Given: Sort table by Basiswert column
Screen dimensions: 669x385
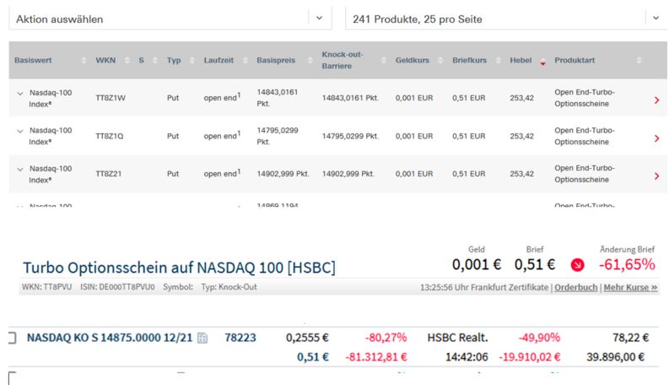Looking at the screenshot, I should (x=84, y=61).
